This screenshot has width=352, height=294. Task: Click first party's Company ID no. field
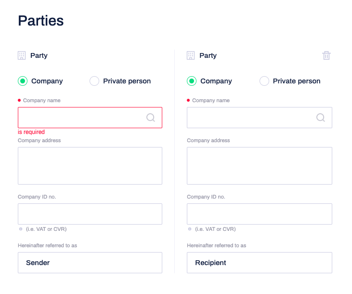[90, 214]
